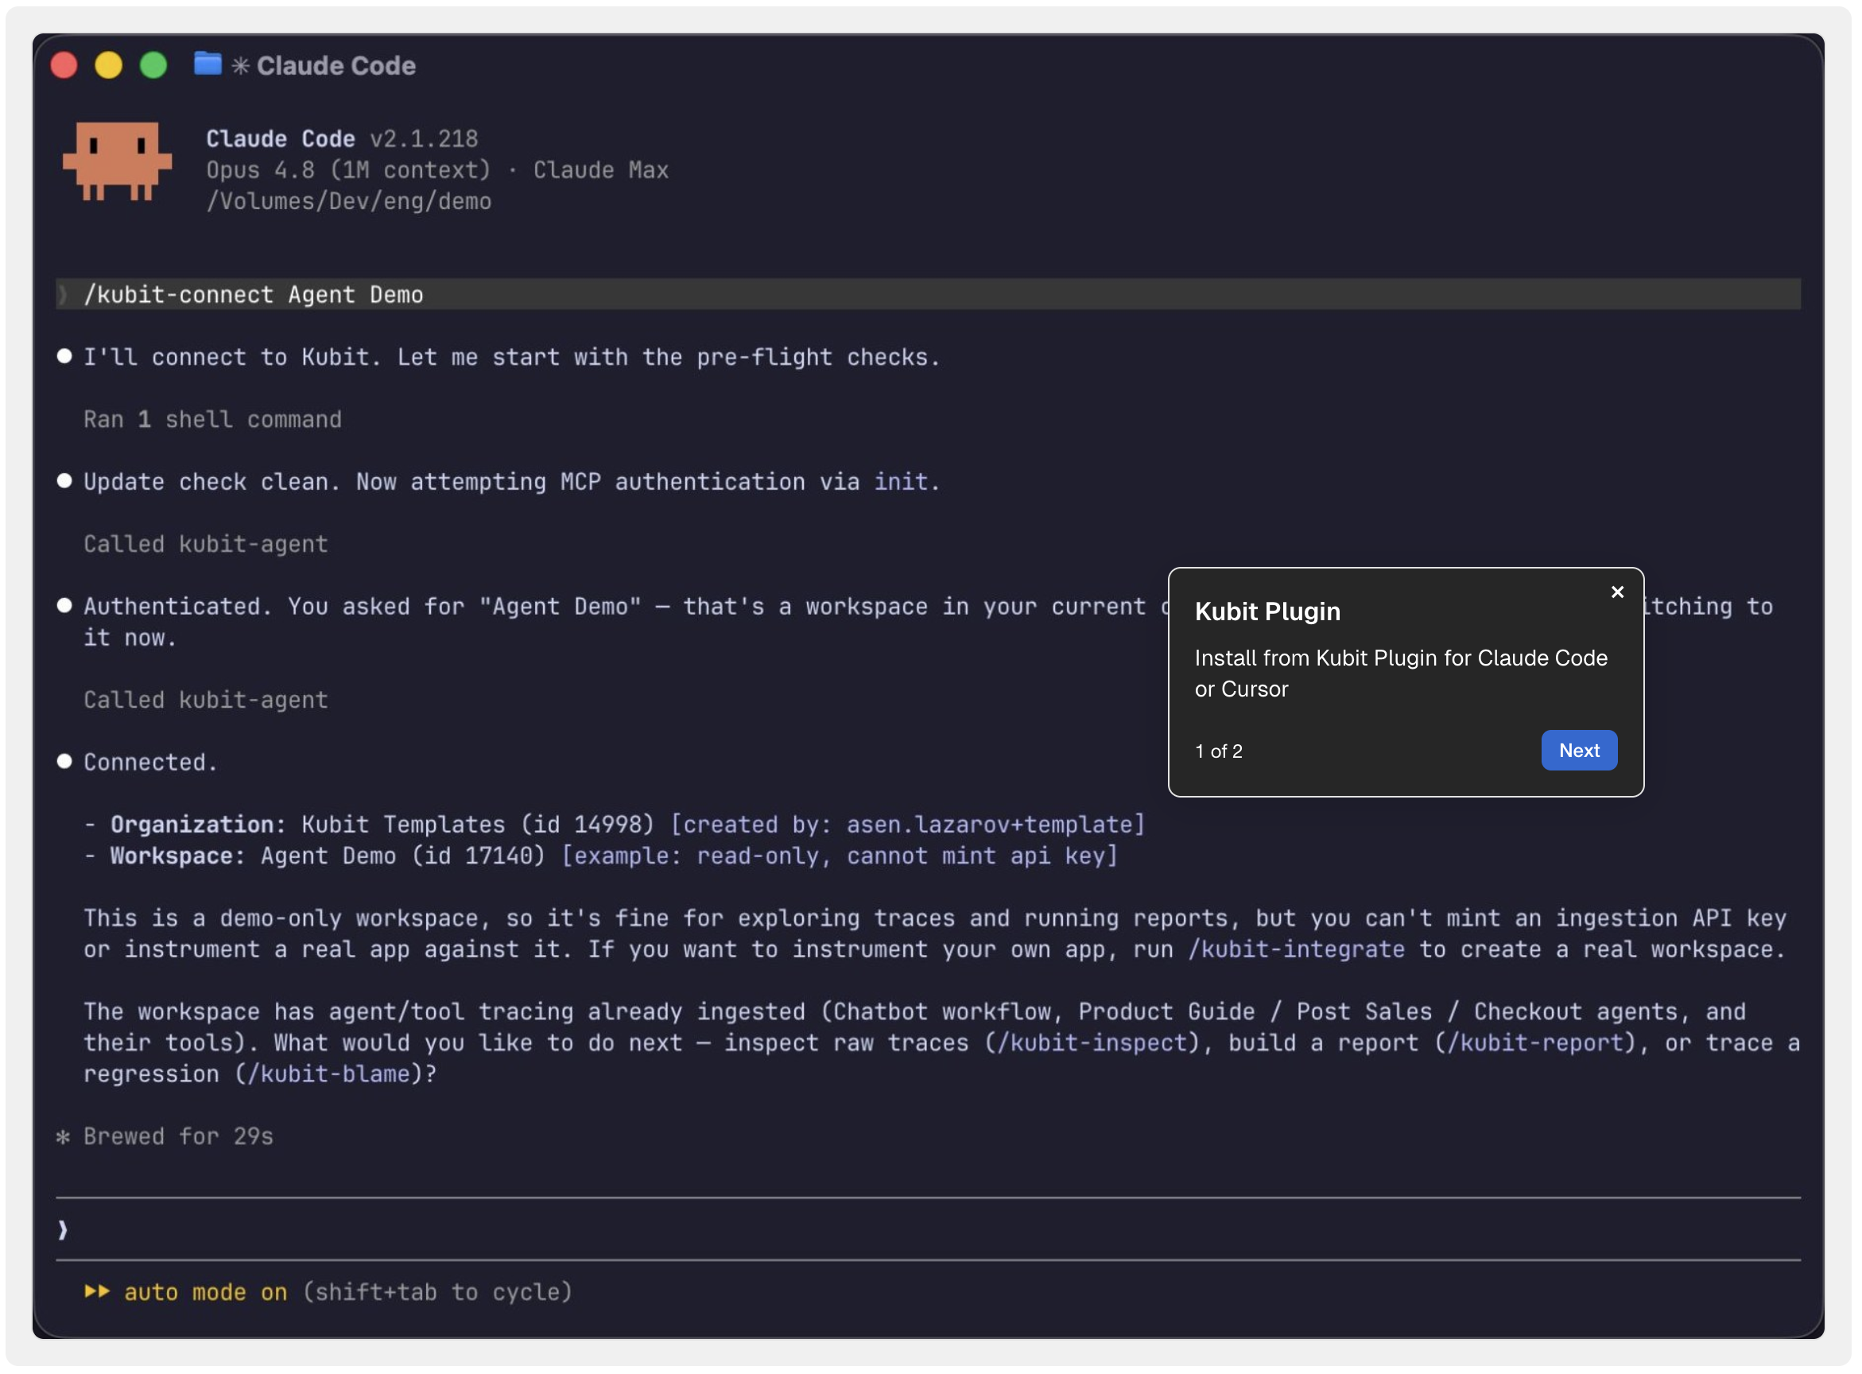
Task: Click the 'Kubit Plugin' popup heading
Action: (1269, 613)
